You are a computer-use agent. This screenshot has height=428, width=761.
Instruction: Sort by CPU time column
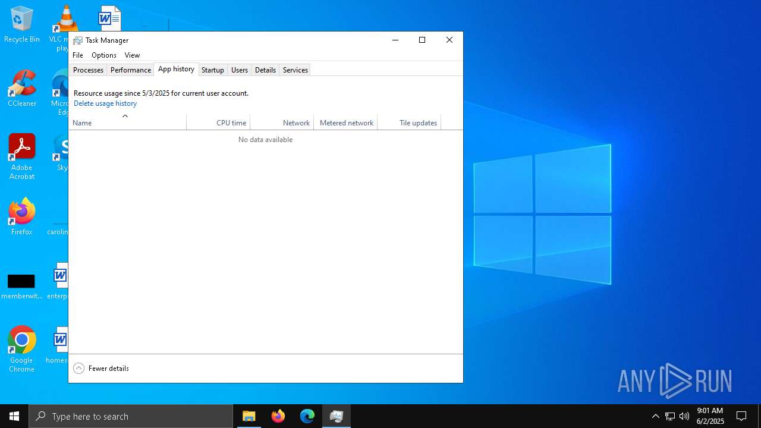(219, 122)
